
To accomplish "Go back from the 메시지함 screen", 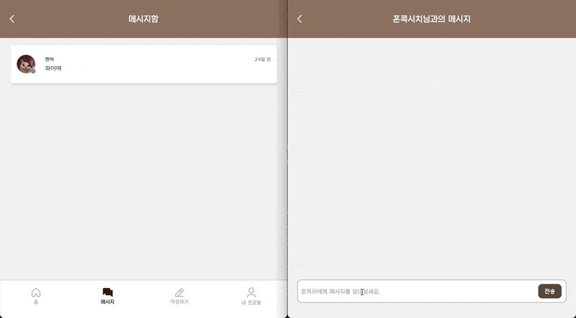I will 12,19.
